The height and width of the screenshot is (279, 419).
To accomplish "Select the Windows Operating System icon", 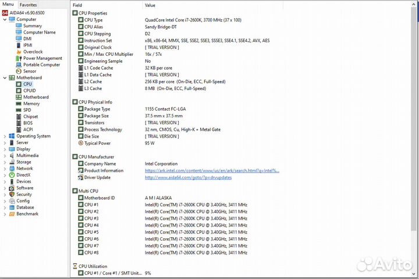I will pos(12,136).
